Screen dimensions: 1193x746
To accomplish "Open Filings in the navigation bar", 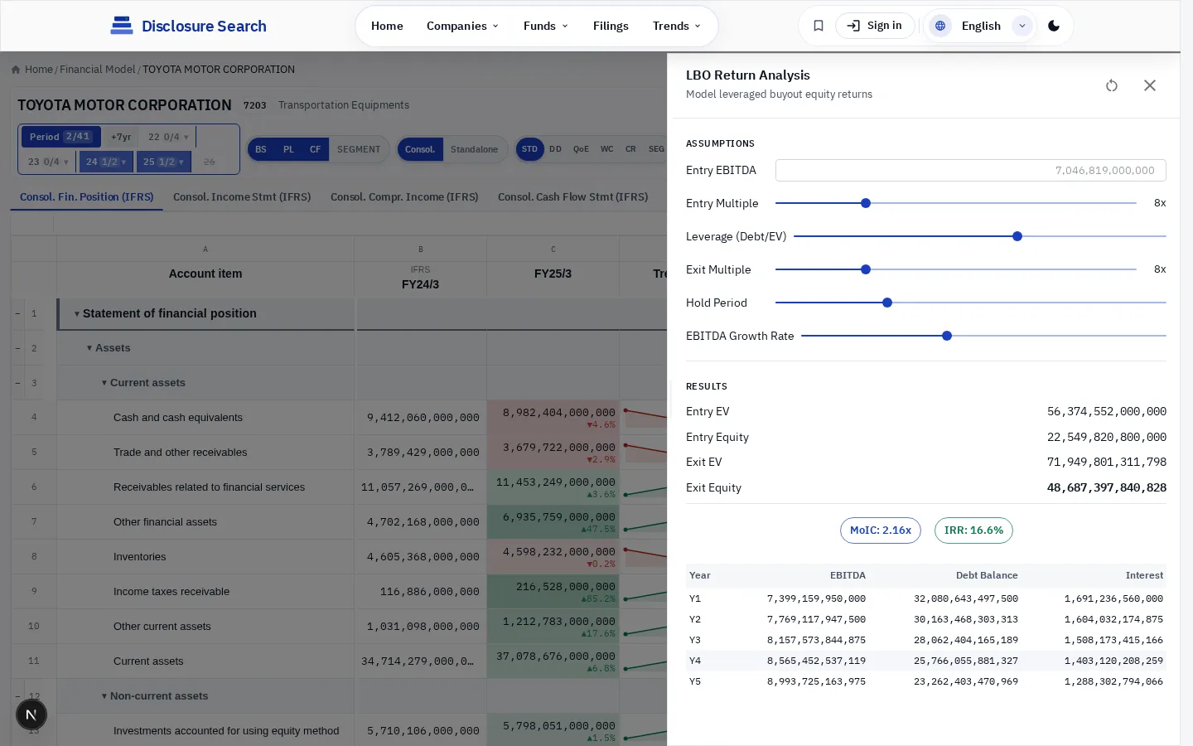I will click(611, 26).
